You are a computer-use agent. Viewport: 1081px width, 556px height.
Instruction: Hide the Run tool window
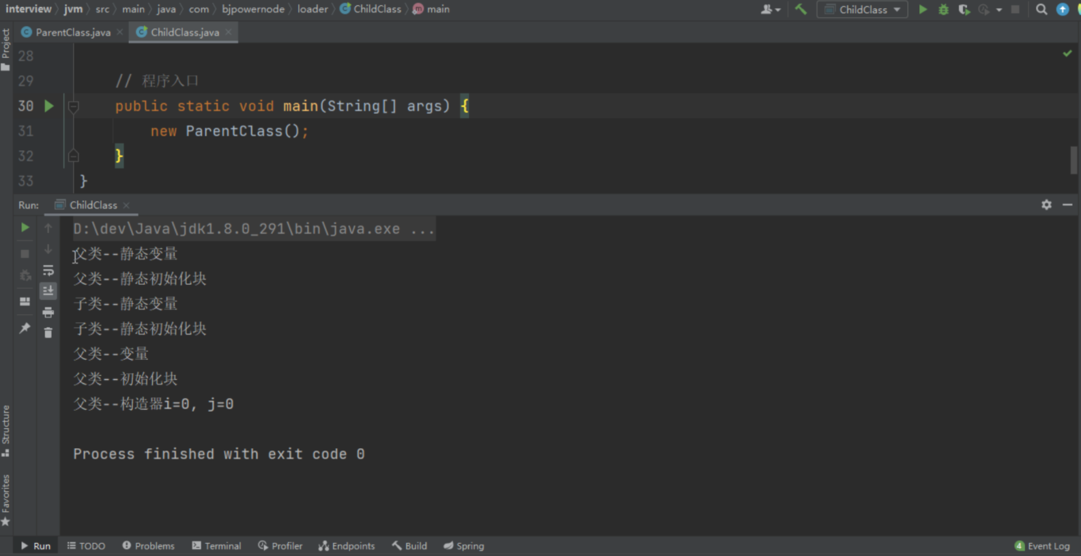click(1067, 205)
